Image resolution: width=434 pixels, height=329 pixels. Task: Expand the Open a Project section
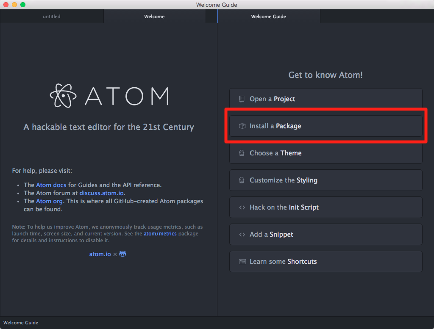click(x=326, y=99)
